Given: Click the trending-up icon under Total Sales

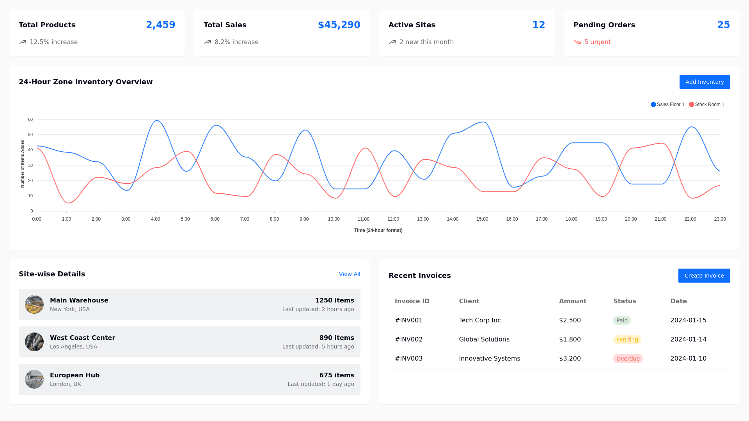Looking at the screenshot, I should 208,42.
